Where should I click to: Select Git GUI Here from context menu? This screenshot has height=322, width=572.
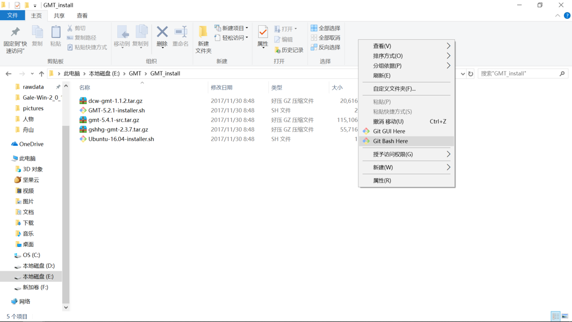coord(406,131)
